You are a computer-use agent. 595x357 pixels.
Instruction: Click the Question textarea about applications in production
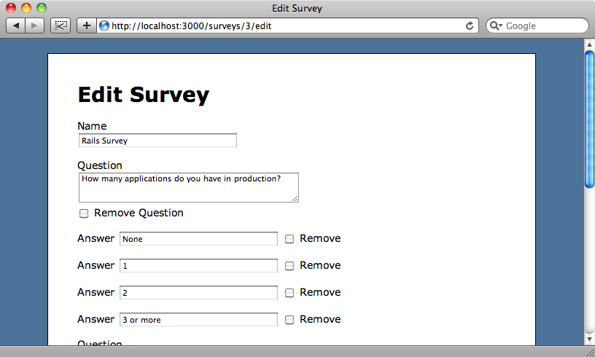(x=189, y=187)
